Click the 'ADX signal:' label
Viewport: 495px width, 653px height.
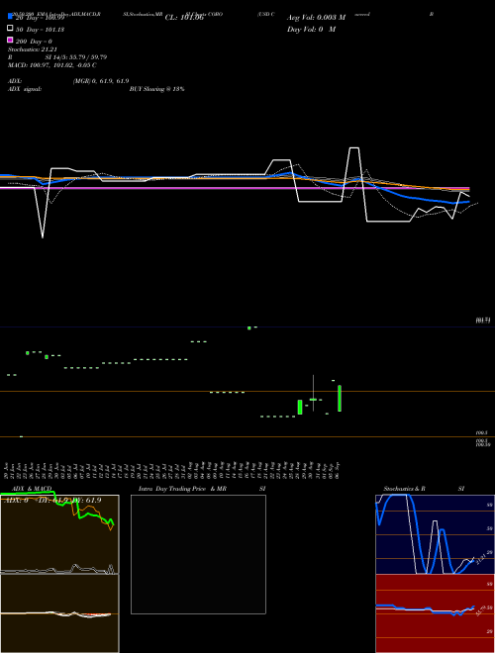(x=25, y=89)
